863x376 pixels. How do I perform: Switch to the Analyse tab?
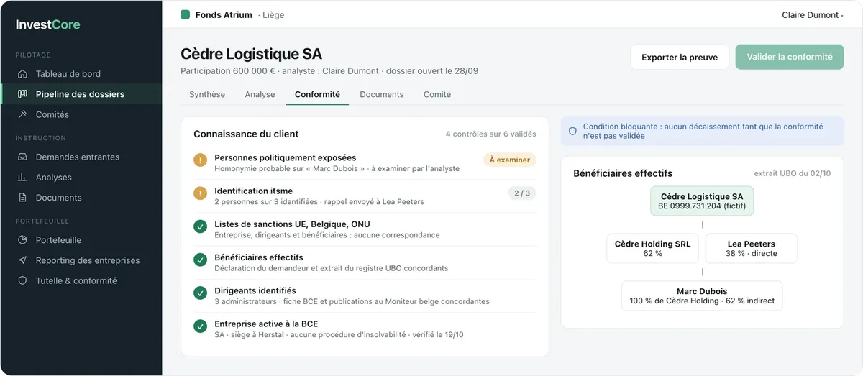point(260,94)
